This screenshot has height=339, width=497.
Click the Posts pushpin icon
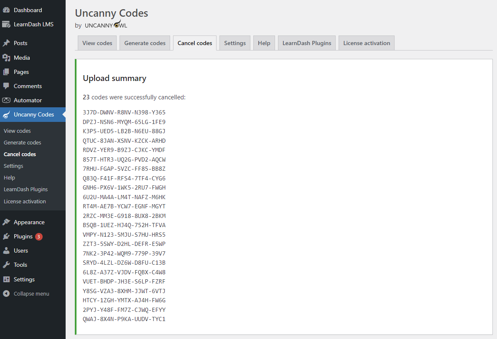click(6, 43)
